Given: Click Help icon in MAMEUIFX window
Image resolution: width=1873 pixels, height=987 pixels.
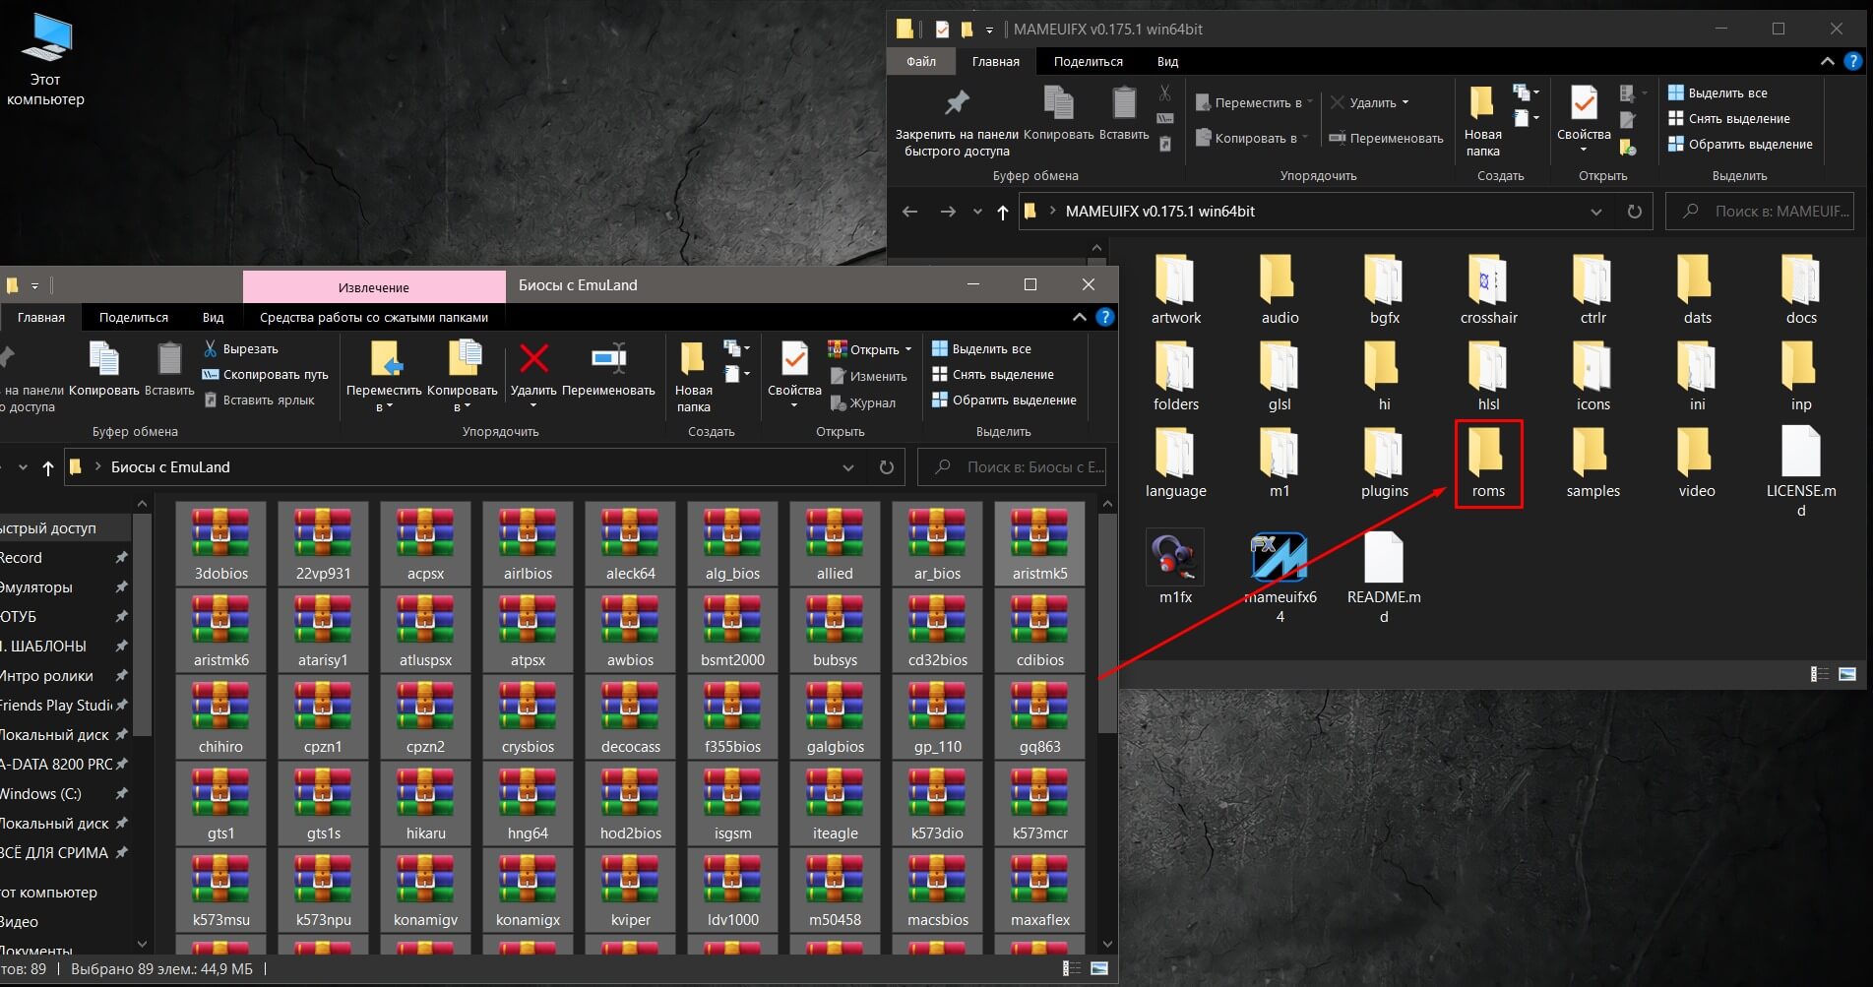Looking at the screenshot, I should 1852,61.
